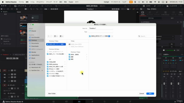This screenshot has height=103, width=184.
Task: Open the Mixer panel from top toolbar
Action: 147,6
